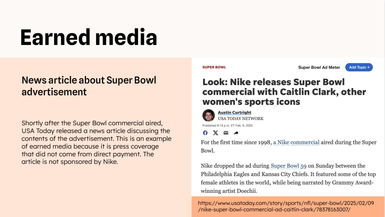This screenshot has width=385, height=217.
Task: Click the paragraph starting 'Nike dropped the ad'
Action: coord(288,178)
